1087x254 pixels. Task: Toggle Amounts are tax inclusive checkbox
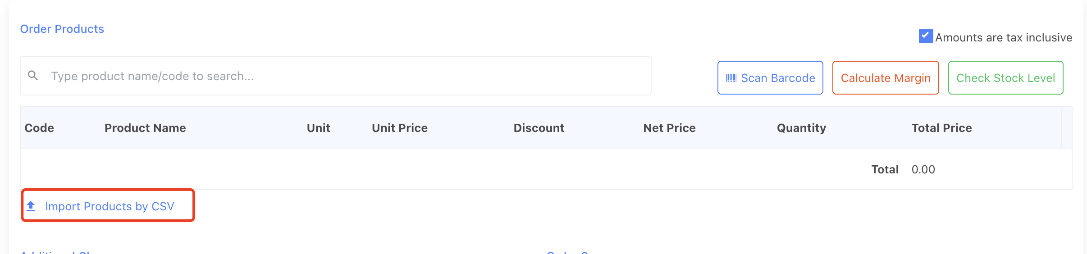(x=926, y=36)
